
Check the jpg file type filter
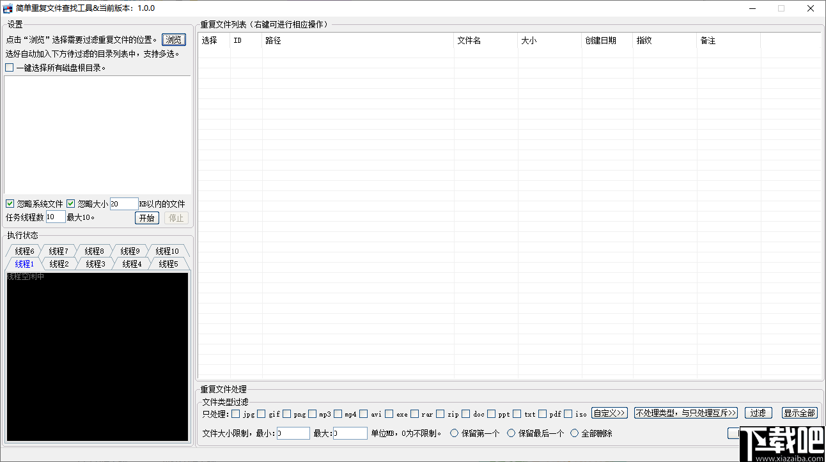(236, 413)
